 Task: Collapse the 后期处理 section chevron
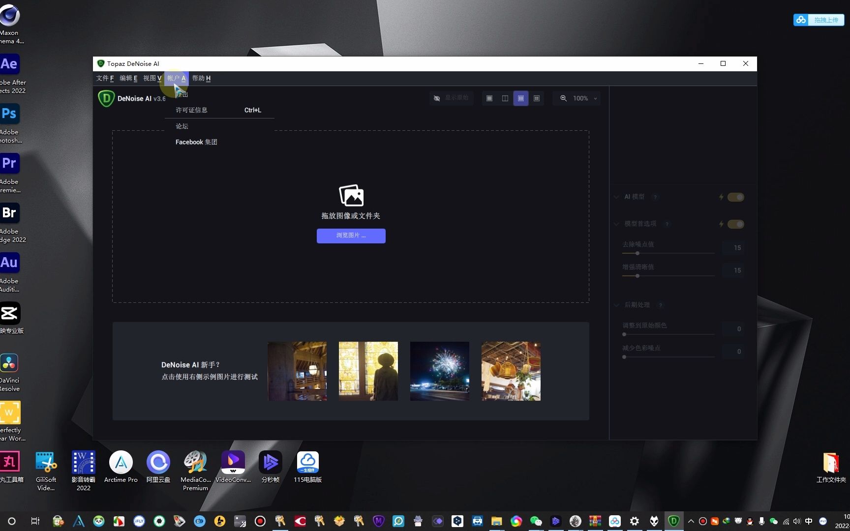tap(616, 305)
